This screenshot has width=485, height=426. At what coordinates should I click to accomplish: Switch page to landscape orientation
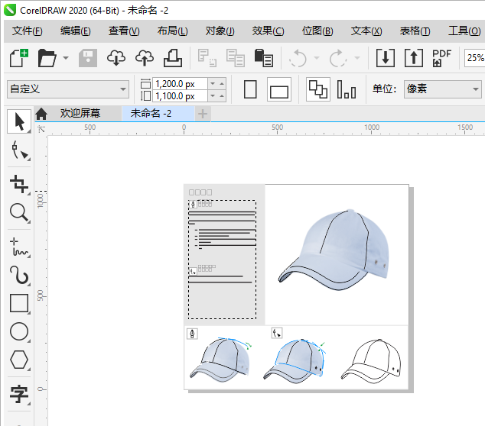[x=279, y=90]
